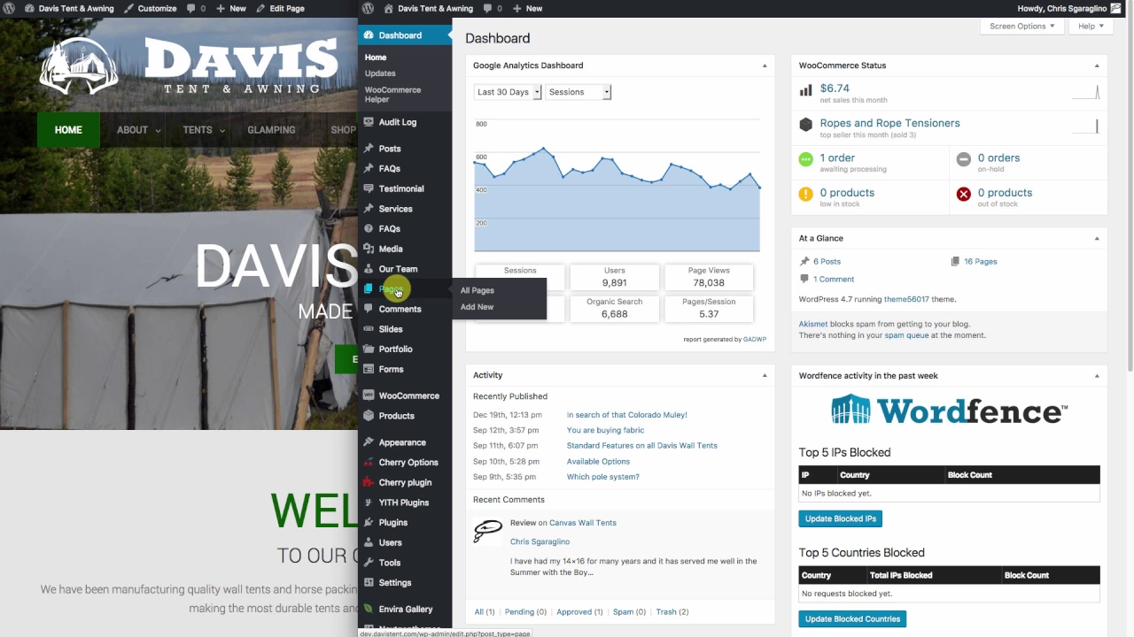Click the Our Team icon in sidebar
Screen dimensions: 1134x637
point(369,269)
